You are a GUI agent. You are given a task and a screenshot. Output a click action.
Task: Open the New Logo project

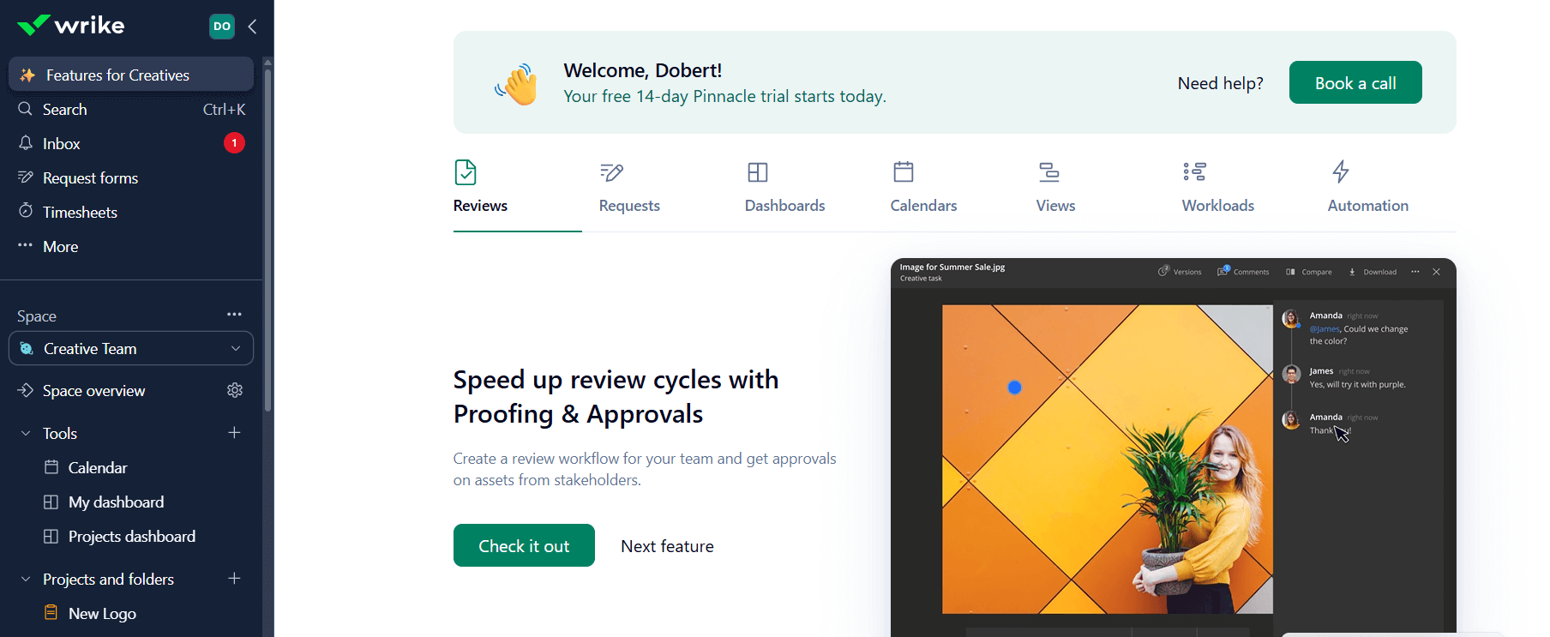coord(102,613)
